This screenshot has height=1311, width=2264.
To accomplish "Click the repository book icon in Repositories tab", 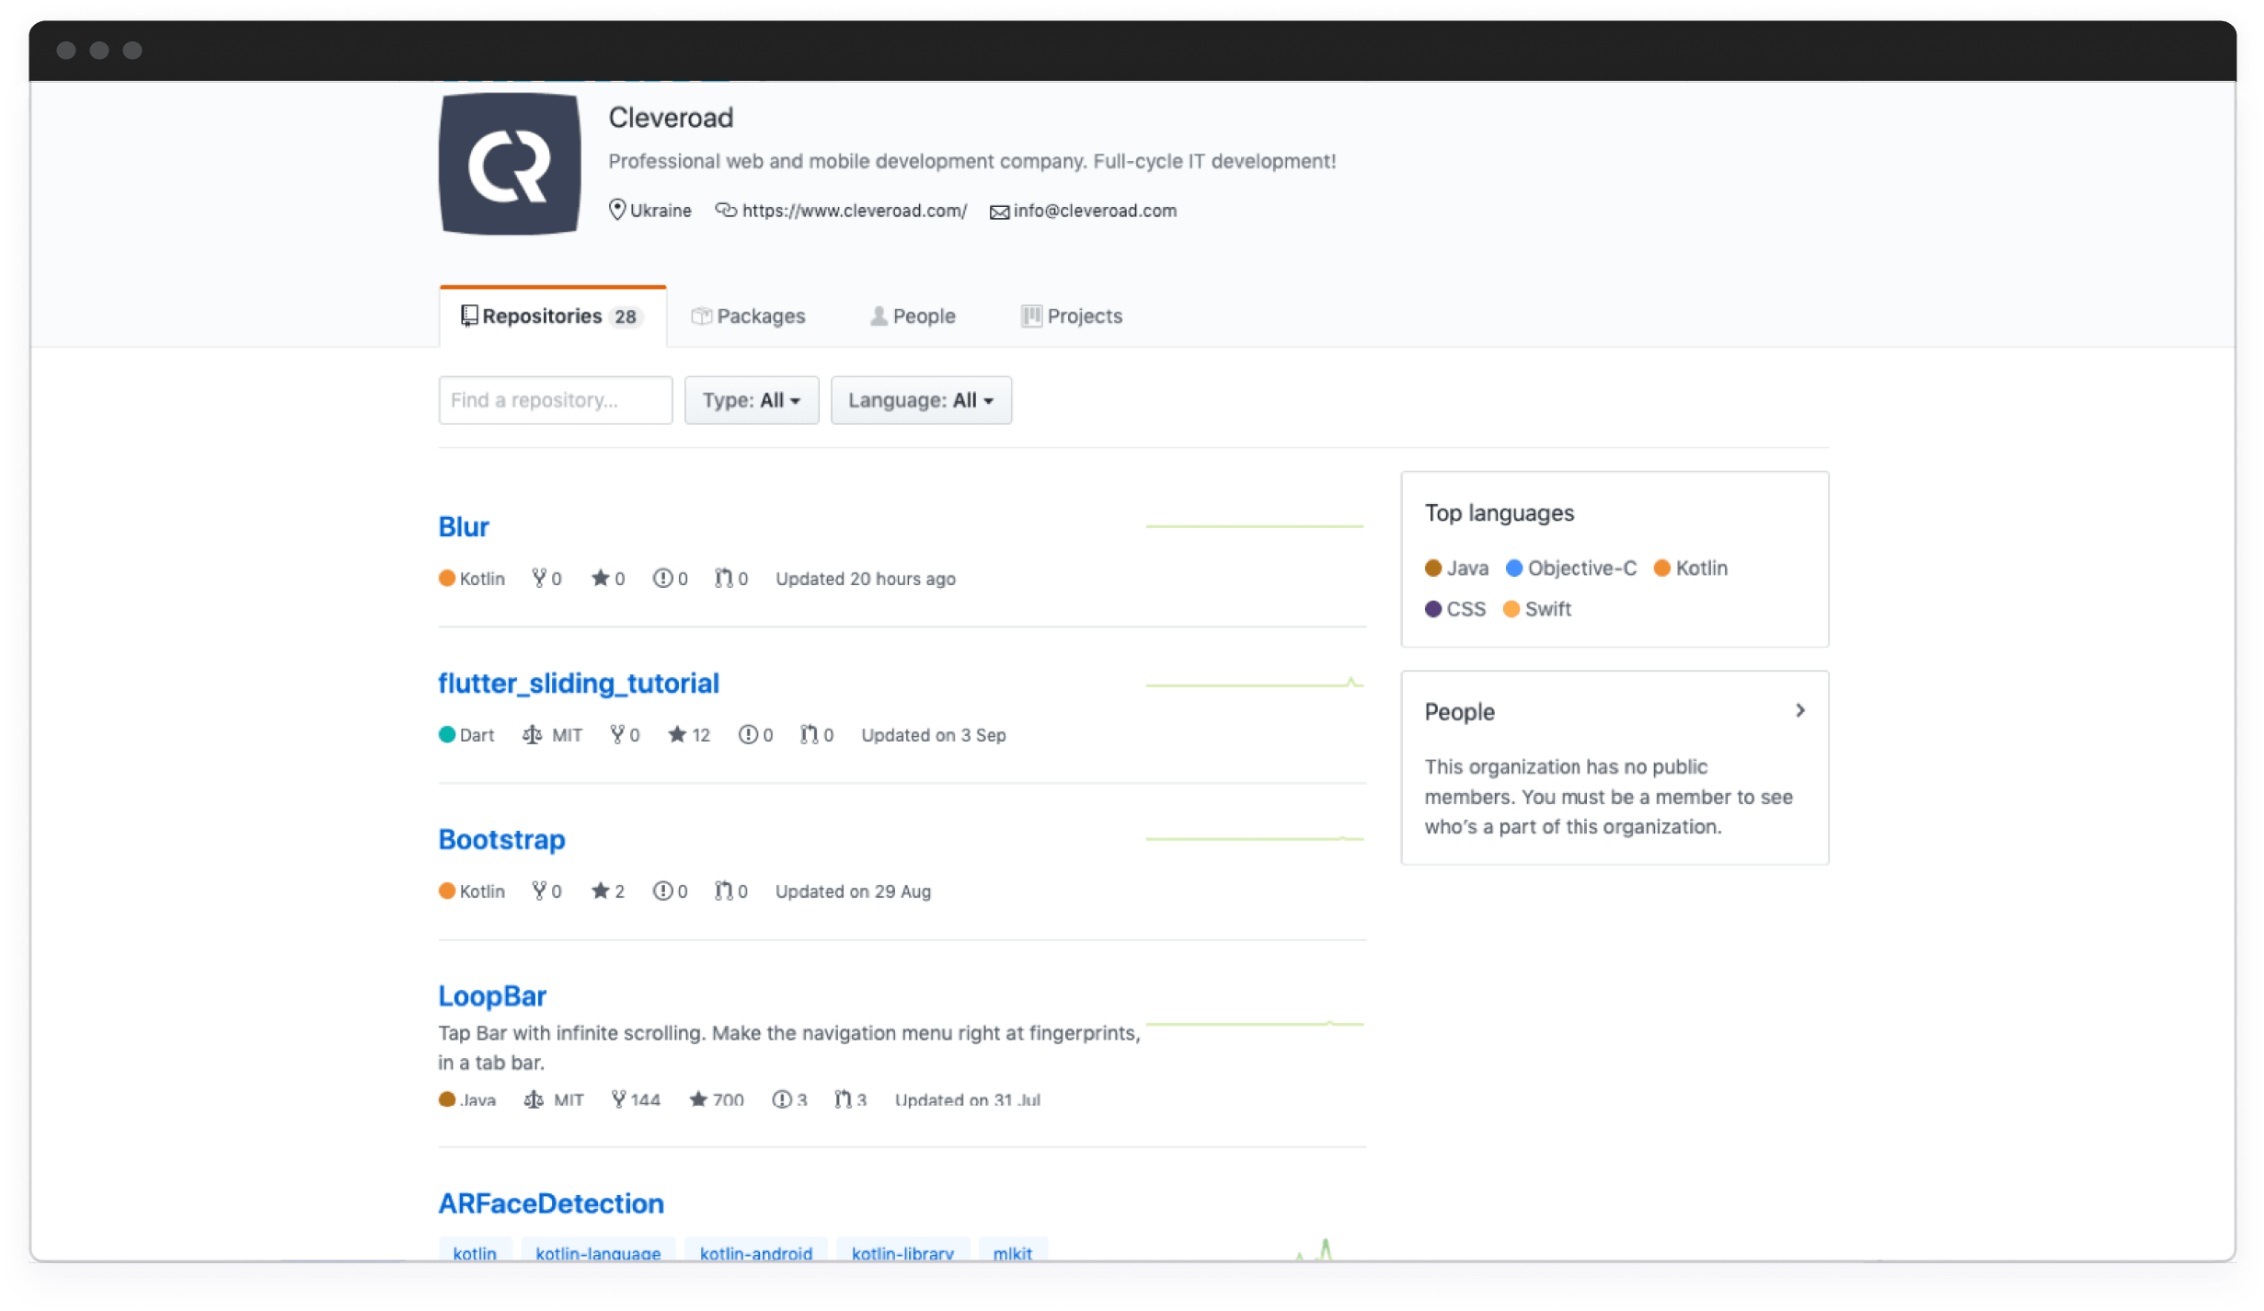I will click(x=469, y=316).
